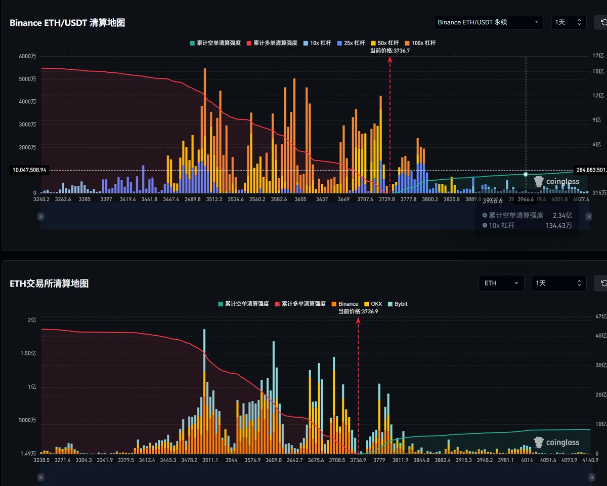Click the 30亿 right-axis label

point(601,366)
